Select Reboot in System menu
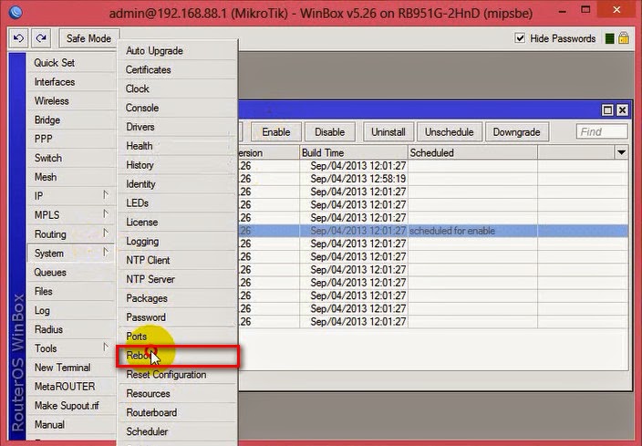This screenshot has width=642, height=446. (x=177, y=356)
